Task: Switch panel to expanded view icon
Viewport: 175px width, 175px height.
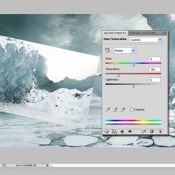Action: [x=114, y=132]
